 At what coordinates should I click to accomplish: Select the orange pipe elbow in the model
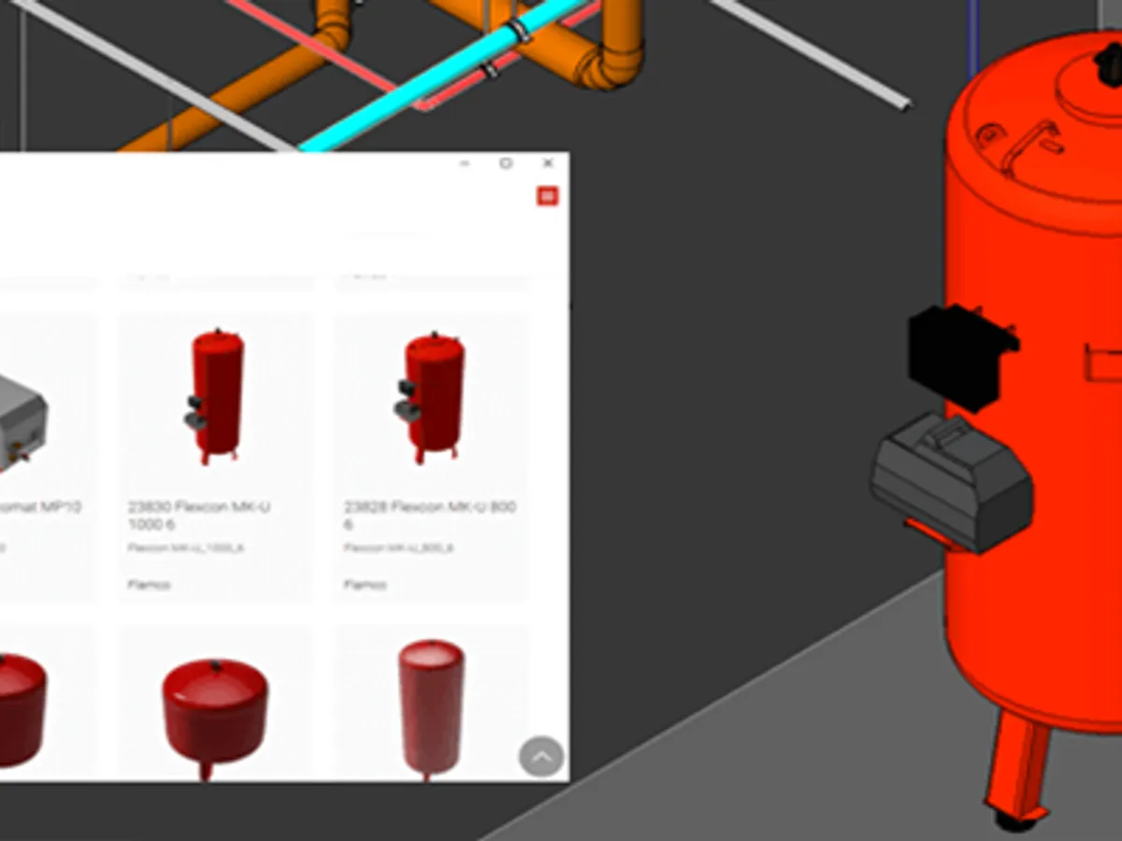[608, 61]
